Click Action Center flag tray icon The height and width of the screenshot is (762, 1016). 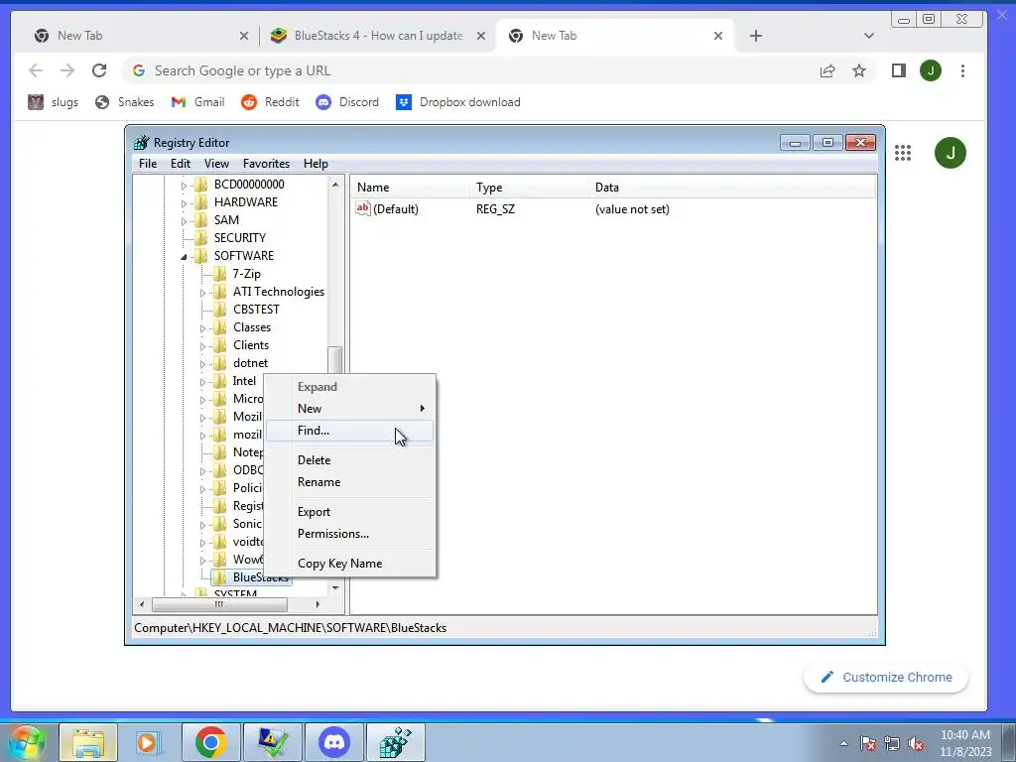click(868, 743)
